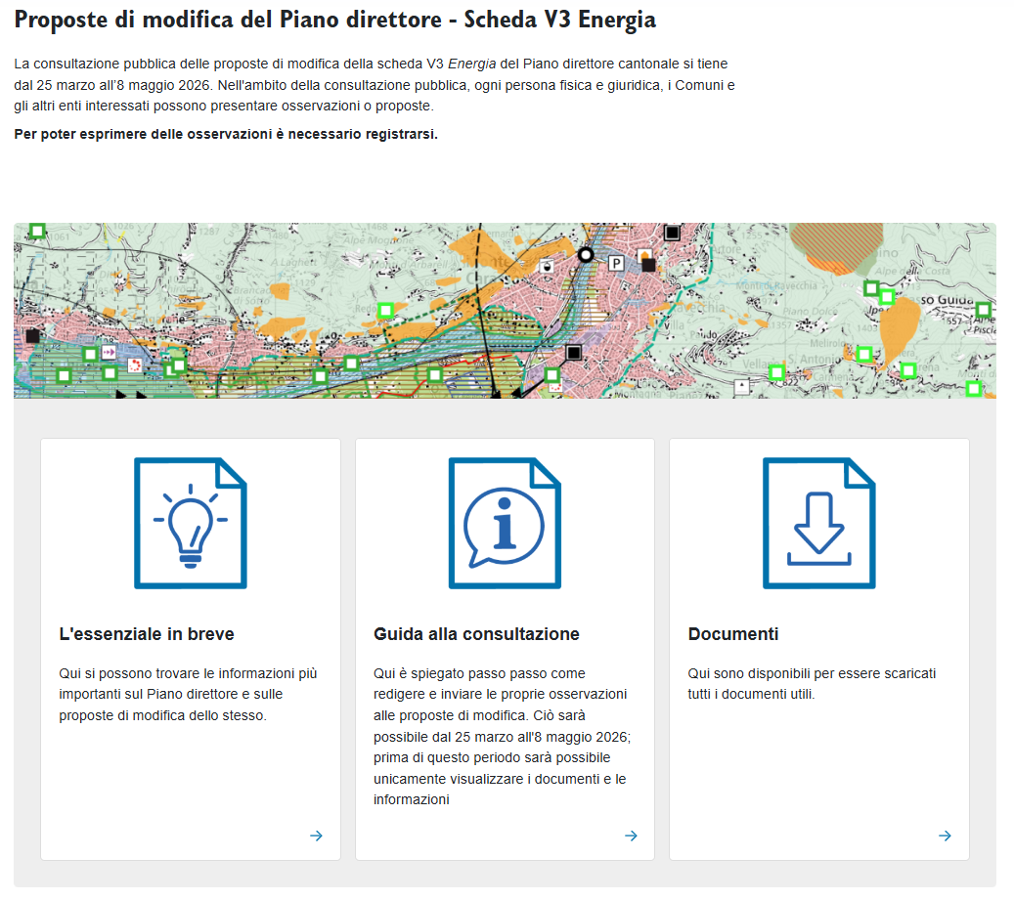Click the map banner image
The image size is (1014, 900).
tap(505, 310)
